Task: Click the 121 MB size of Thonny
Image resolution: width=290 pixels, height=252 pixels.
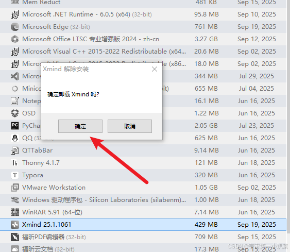Action: 206,163
